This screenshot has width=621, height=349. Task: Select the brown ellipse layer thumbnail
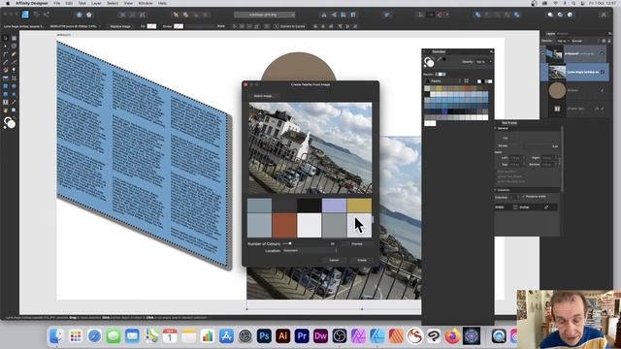(x=557, y=90)
